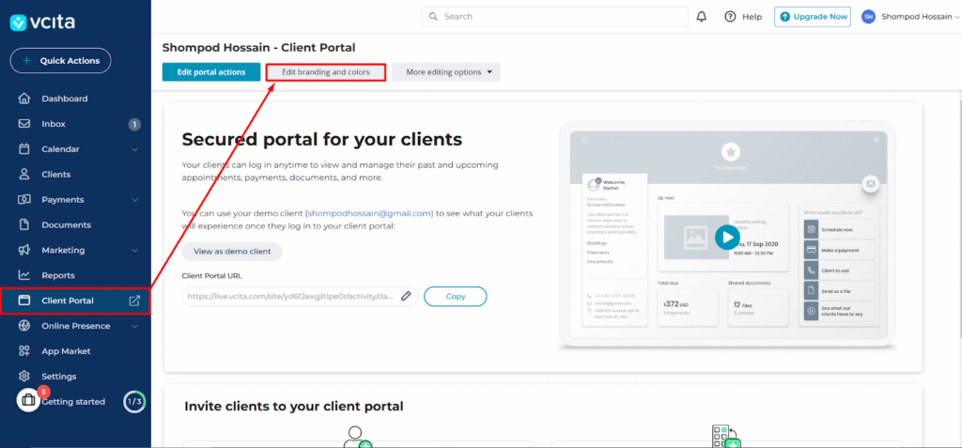962x448 pixels.
Task: Click the briefcase icon with red badge
Action: [x=28, y=400]
